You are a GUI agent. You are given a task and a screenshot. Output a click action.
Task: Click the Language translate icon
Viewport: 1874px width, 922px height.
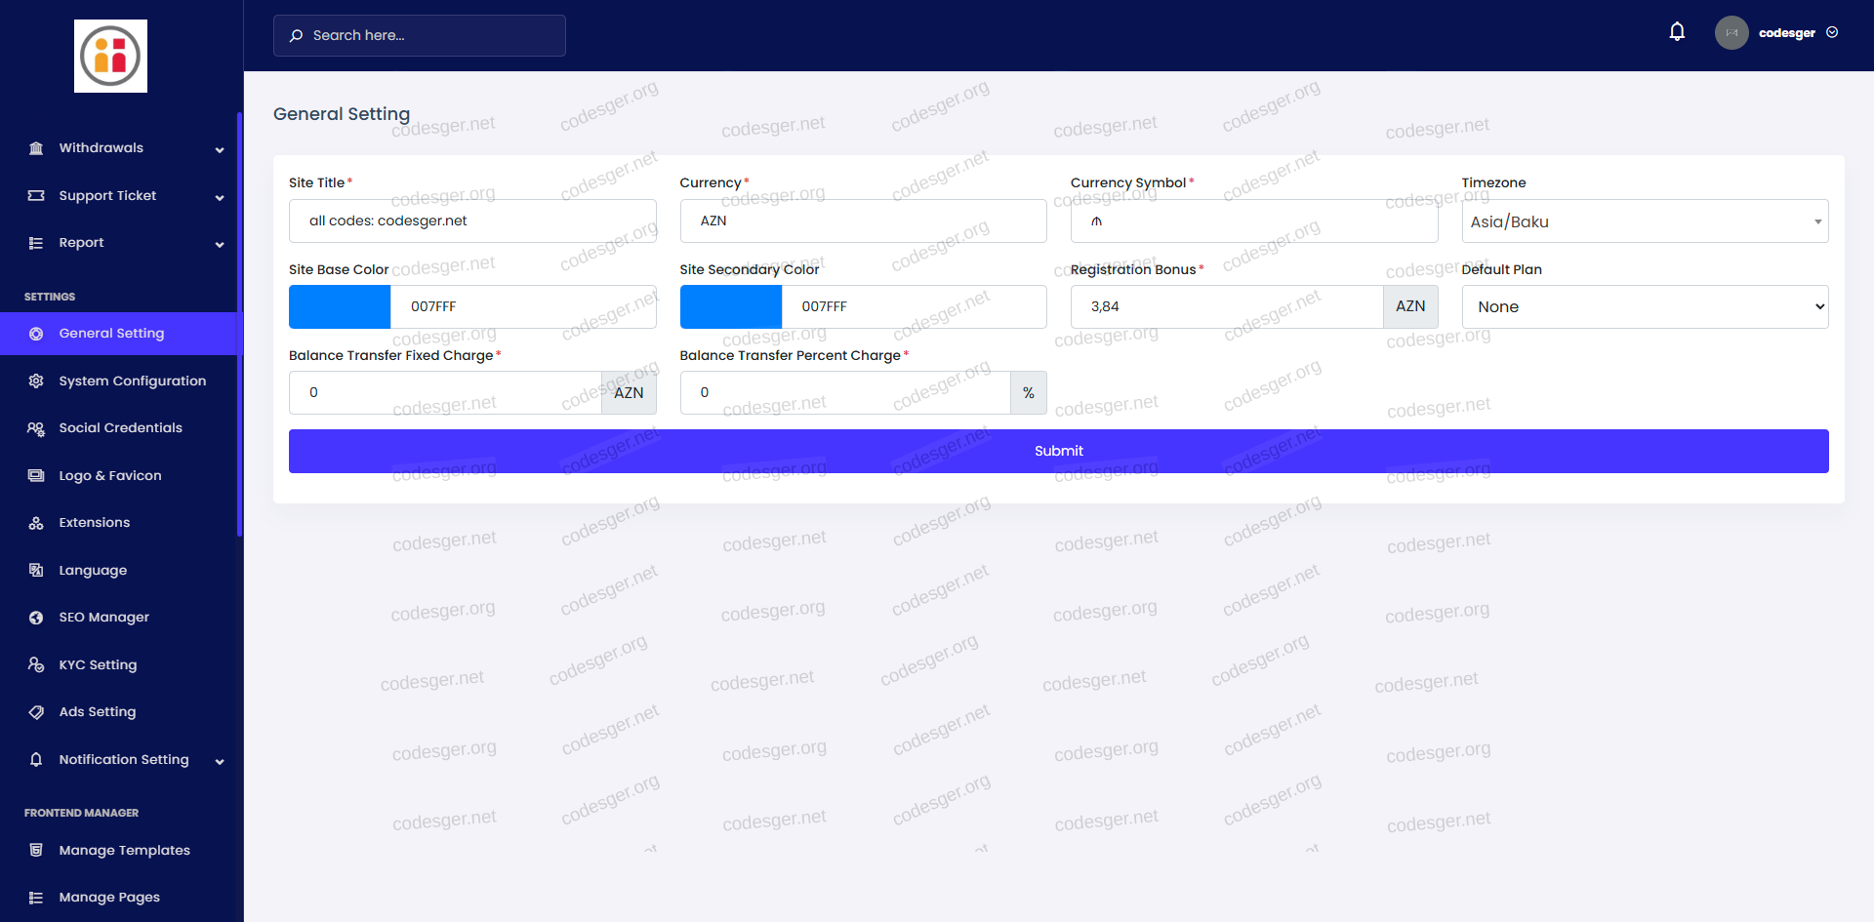pos(36,570)
